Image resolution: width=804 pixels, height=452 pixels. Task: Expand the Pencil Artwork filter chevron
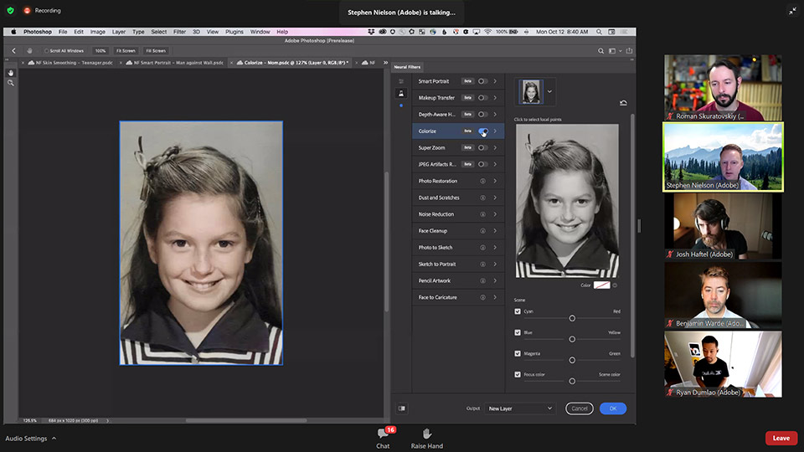coord(495,281)
